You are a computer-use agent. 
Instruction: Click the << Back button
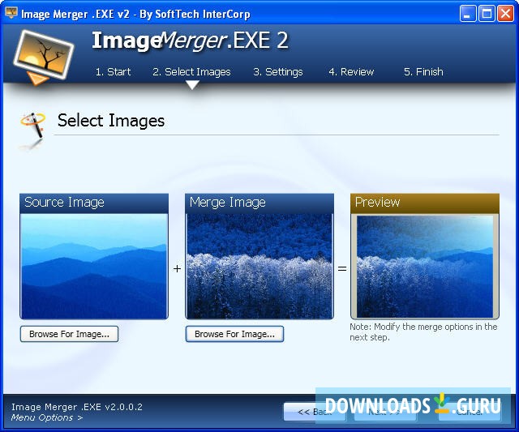315,412
